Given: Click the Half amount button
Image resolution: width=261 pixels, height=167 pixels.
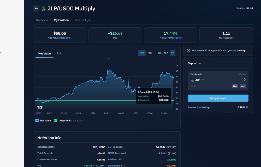Looking at the screenshot, I should click(235, 86).
